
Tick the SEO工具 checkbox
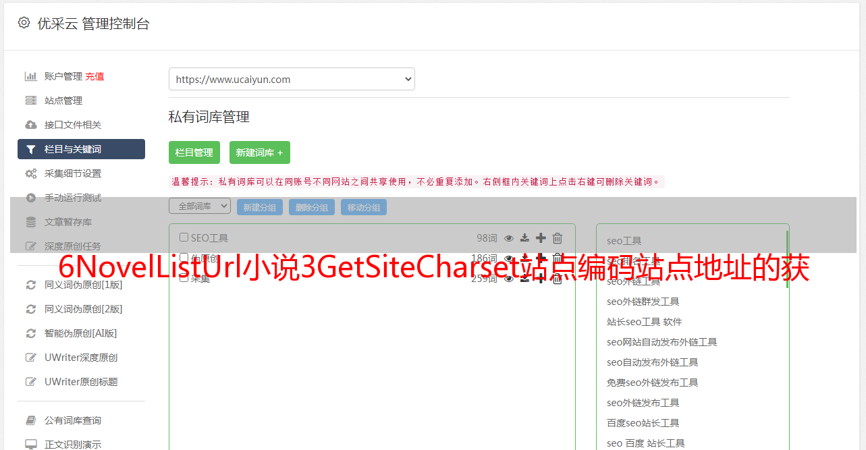click(184, 237)
